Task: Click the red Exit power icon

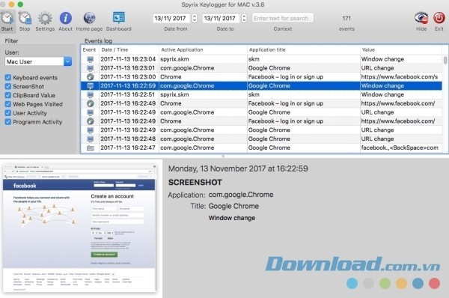Action: click(x=439, y=18)
